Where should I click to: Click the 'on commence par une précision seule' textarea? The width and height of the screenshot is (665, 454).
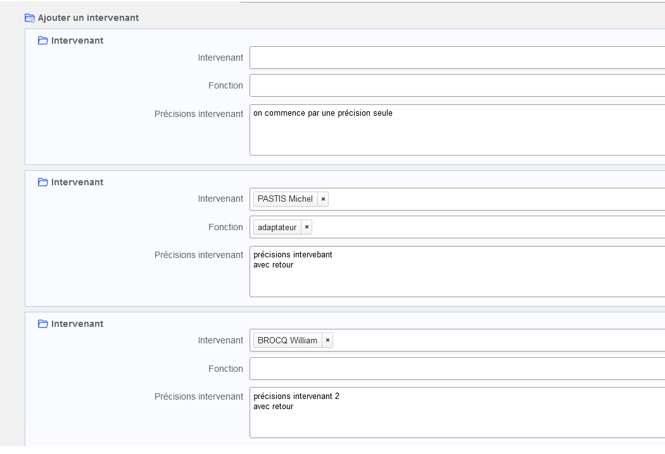(456, 130)
